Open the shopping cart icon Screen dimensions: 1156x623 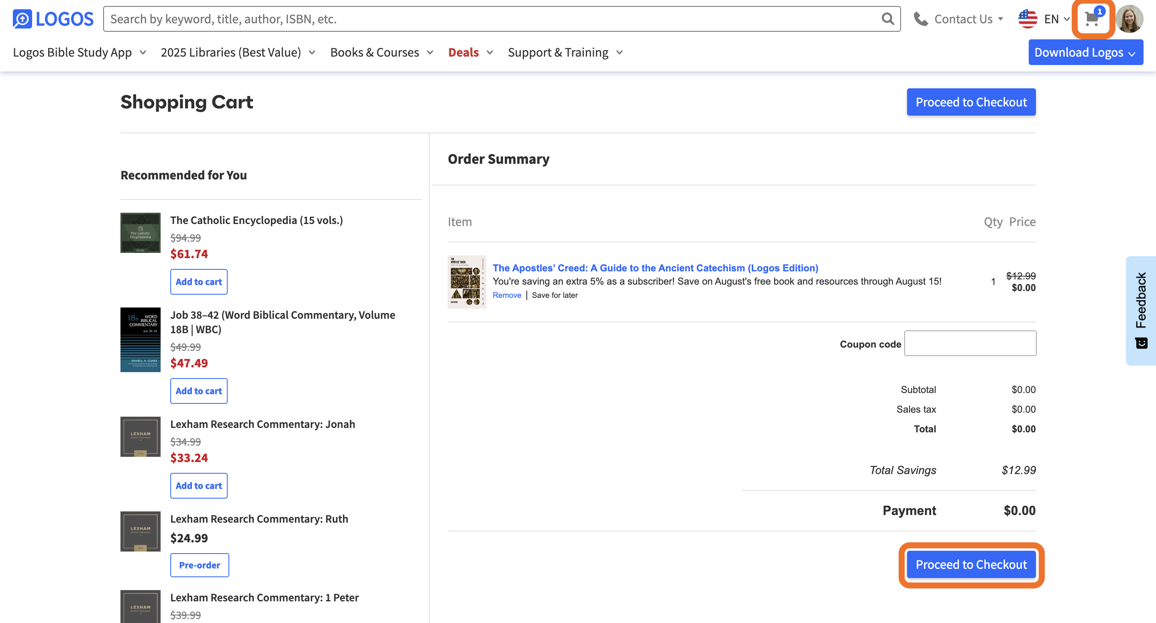pos(1092,19)
